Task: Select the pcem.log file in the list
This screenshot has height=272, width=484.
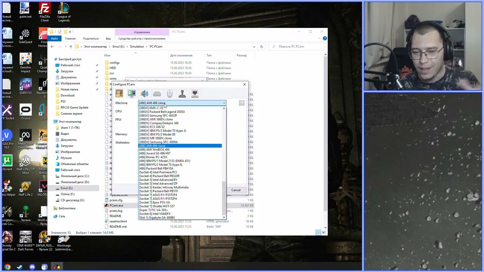Action: pos(116,211)
